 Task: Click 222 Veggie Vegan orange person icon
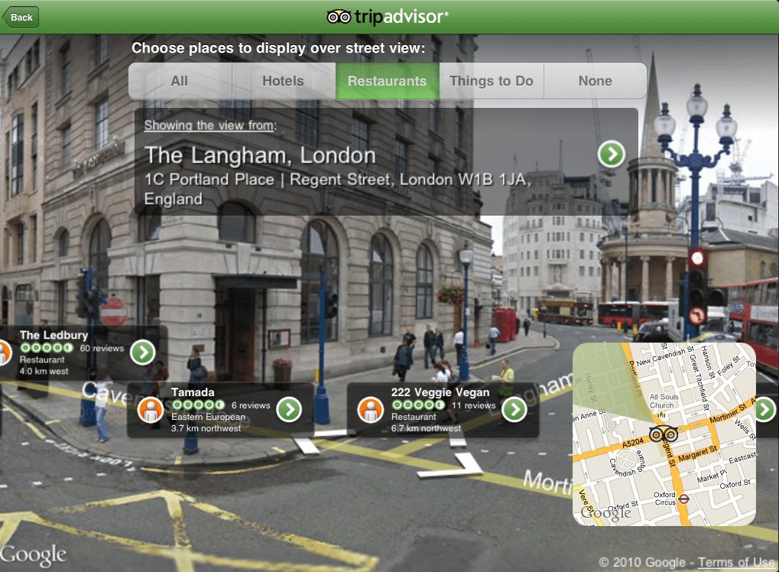click(370, 410)
